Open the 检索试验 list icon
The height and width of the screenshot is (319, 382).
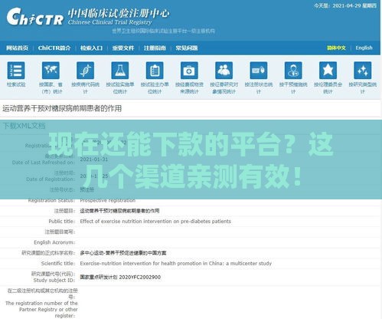pyautogui.click(x=16, y=71)
